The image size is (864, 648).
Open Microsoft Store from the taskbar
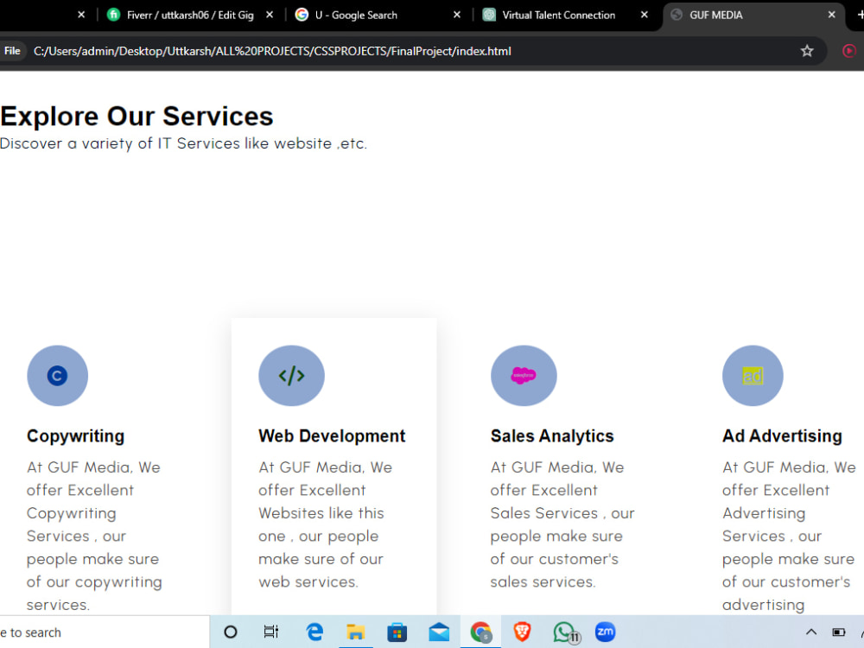coord(397,632)
